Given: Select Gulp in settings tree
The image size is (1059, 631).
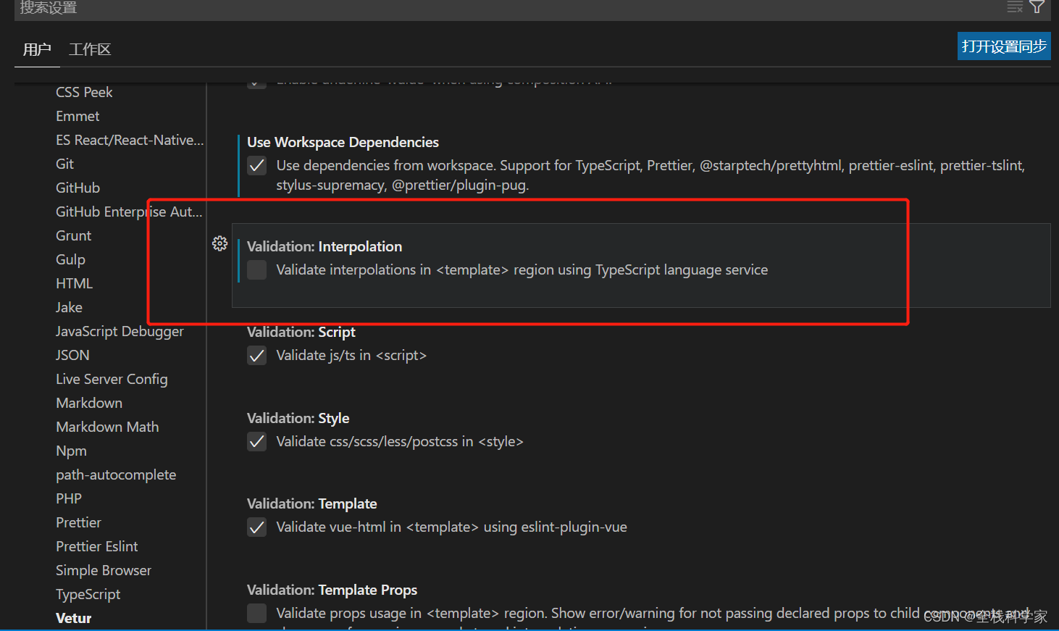Looking at the screenshot, I should [x=70, y=259].
